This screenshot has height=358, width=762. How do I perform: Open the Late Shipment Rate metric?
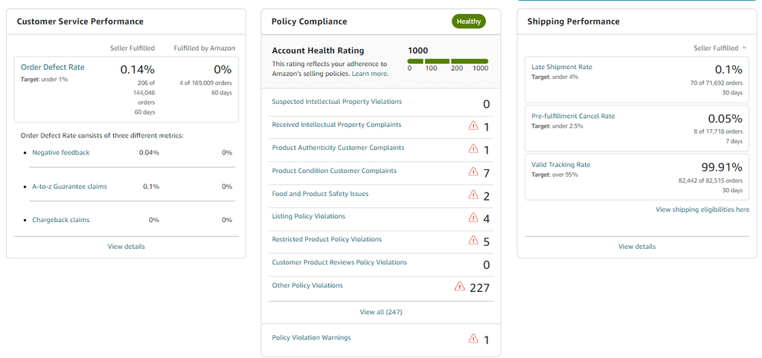[x=562, y=67]
